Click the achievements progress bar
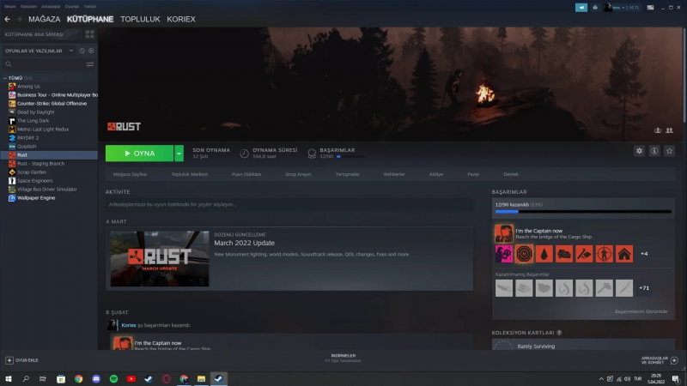The width and height of the screenshot is (687, 386). tap(583, 212)
